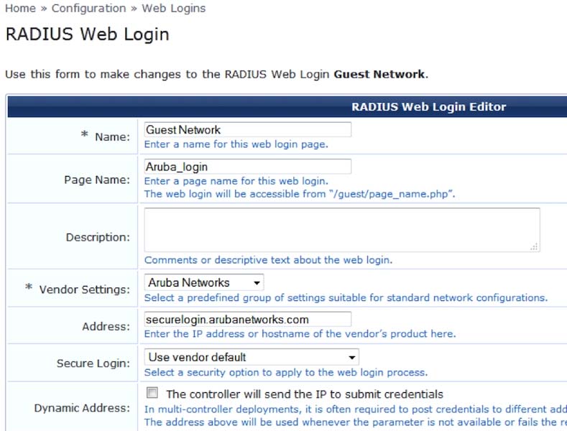Click the Address hostname field

pos(248,319)
